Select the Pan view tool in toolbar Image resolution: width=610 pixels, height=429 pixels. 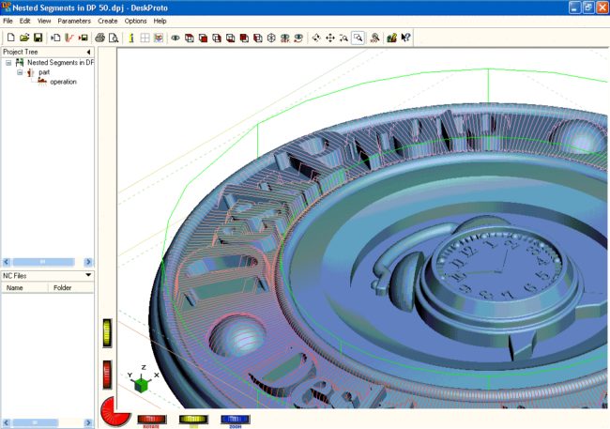point(329,38)
